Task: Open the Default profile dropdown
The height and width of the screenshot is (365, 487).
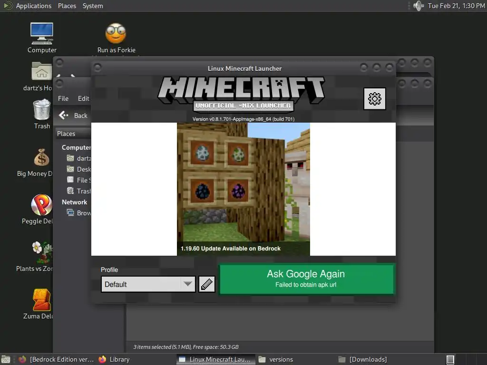Action: [x=148, y=284]
